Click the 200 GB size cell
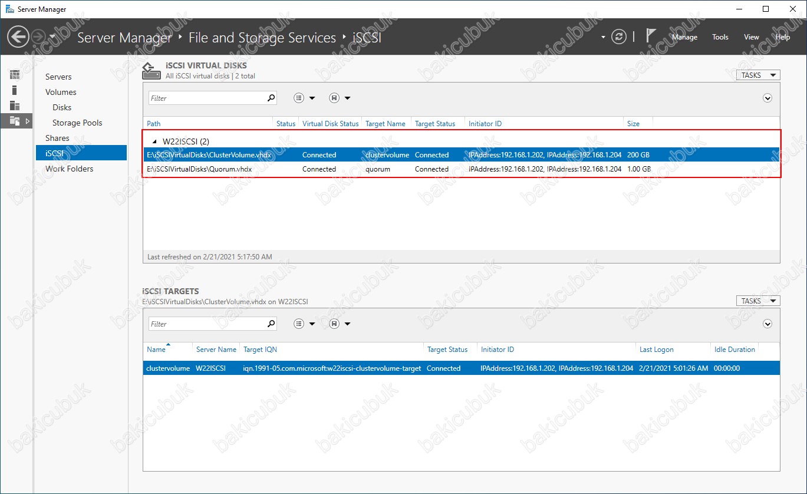 (x=638, y=155)
